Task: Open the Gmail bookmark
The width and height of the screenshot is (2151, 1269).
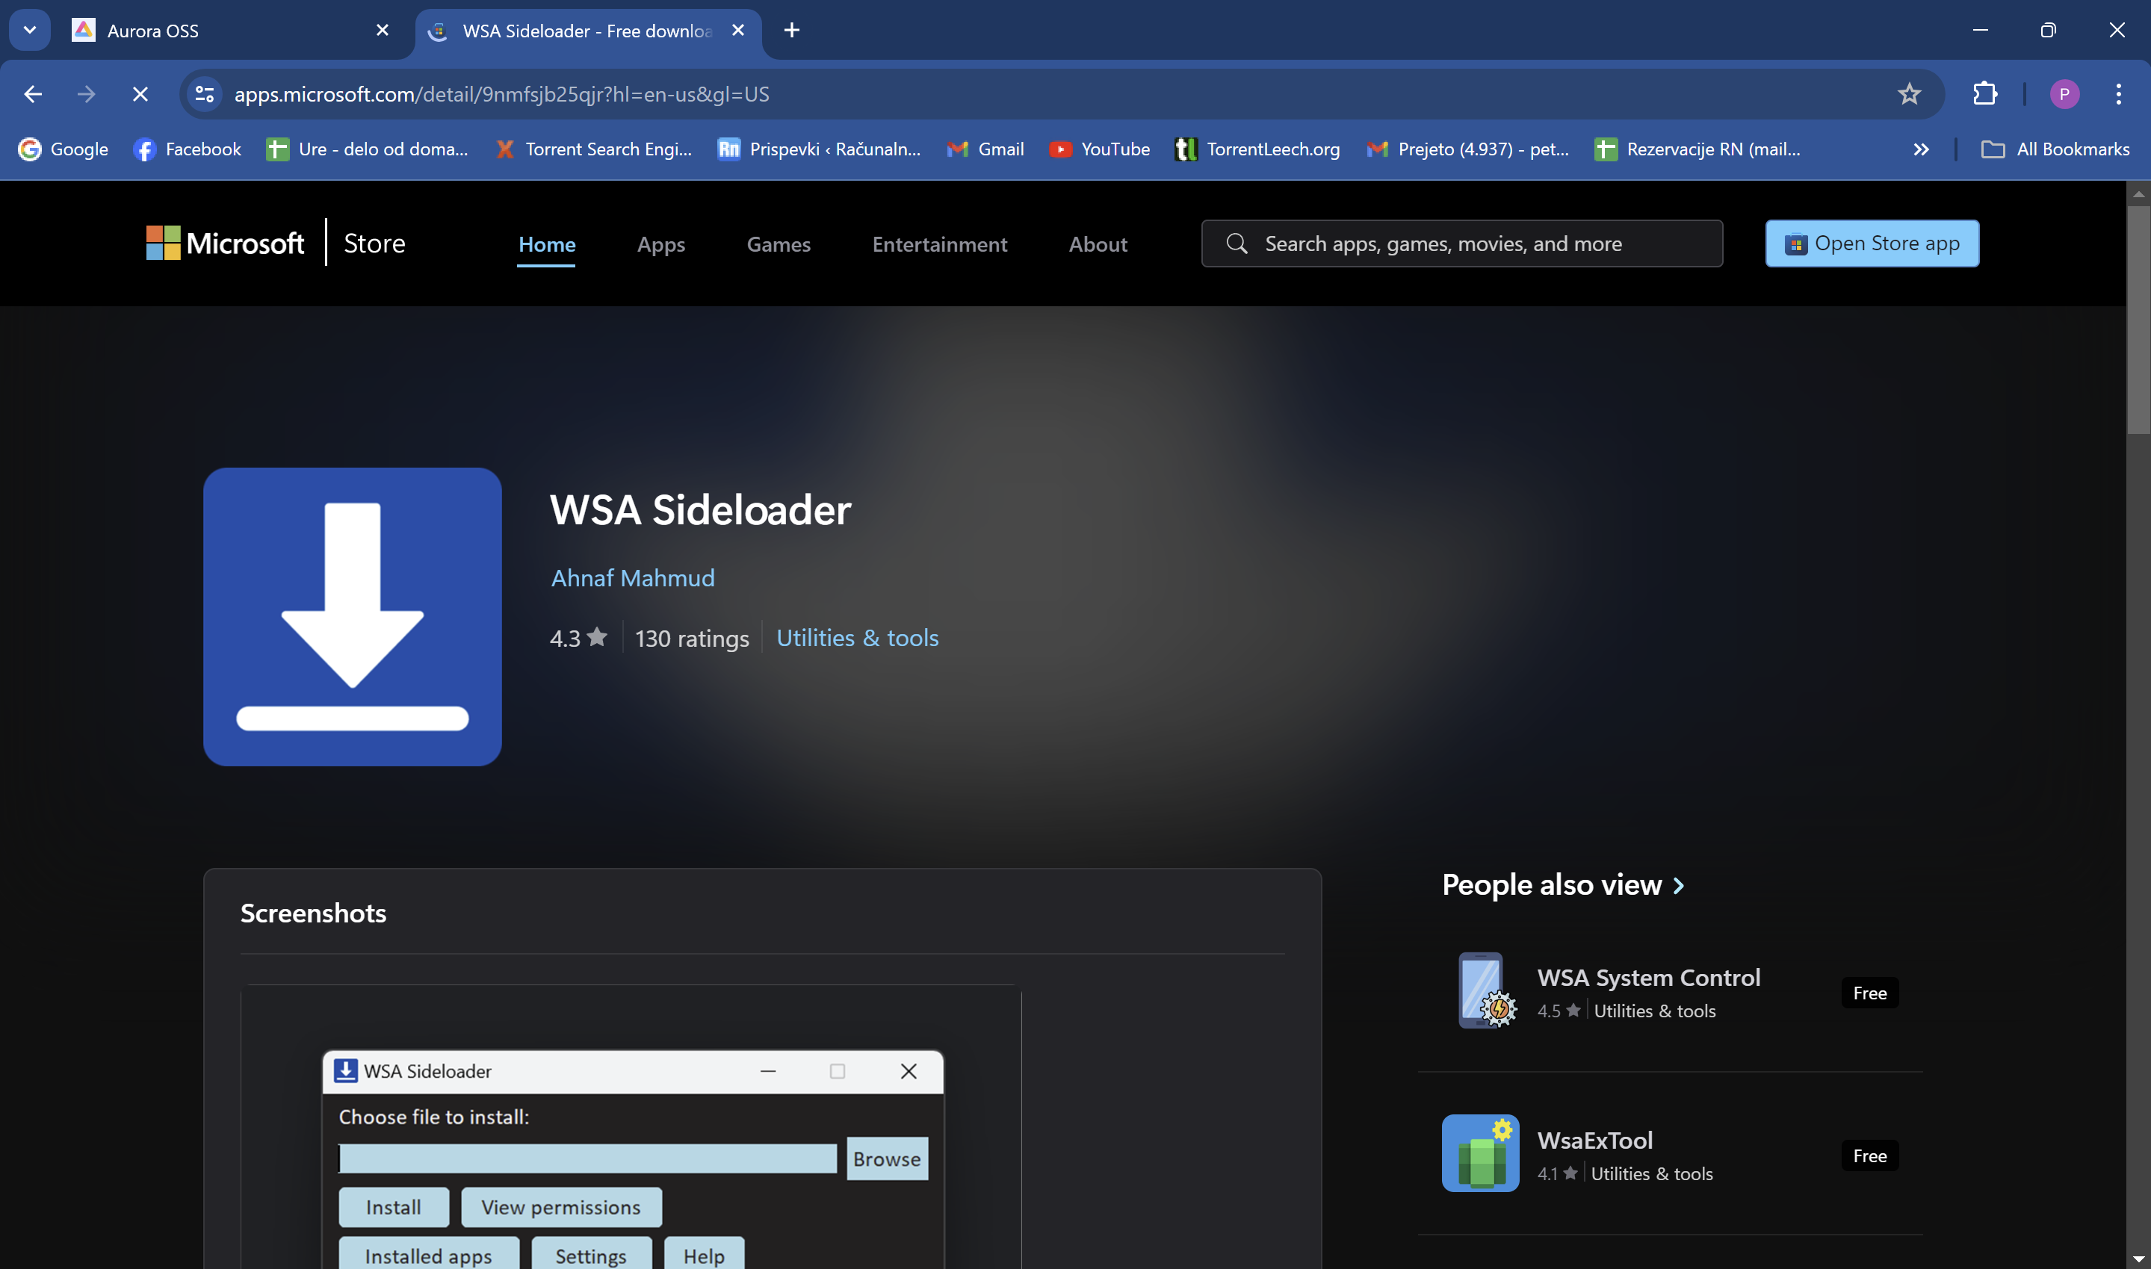Action: [x=985, y=149]
